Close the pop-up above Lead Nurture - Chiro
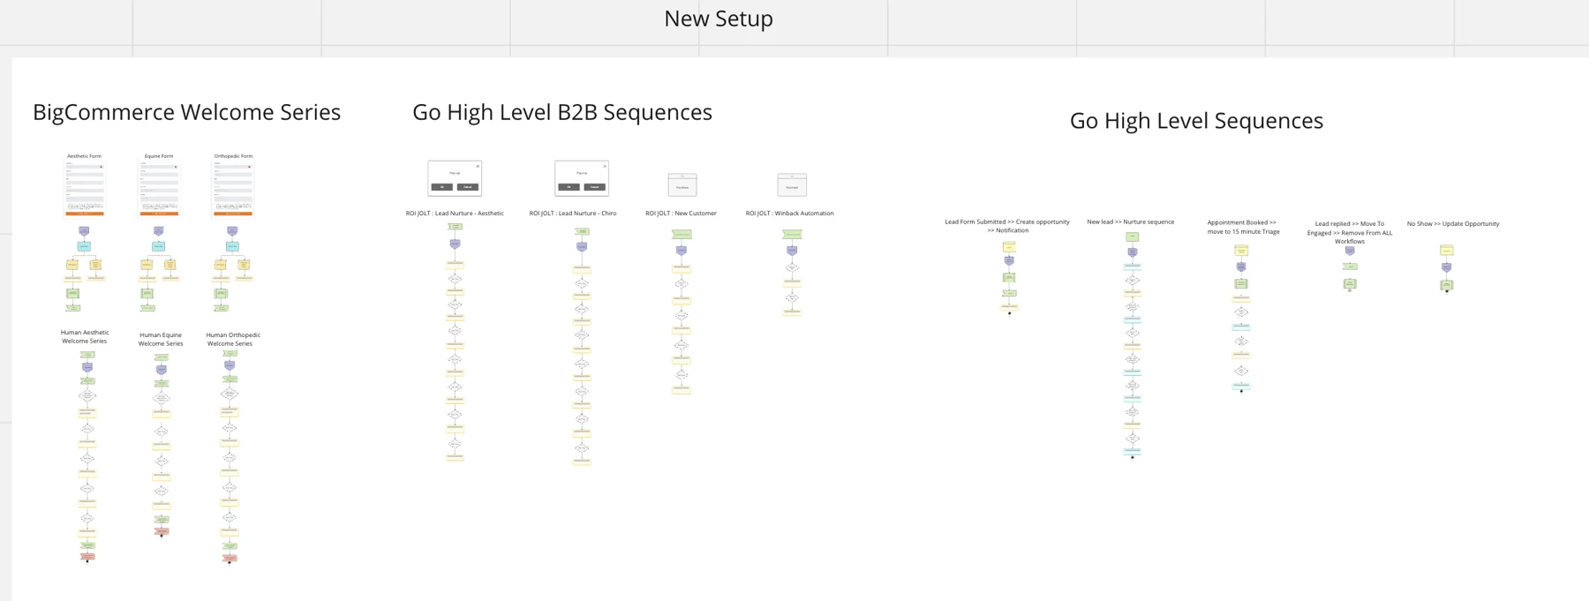This screenshot has height=601, width=1589. click(x=605, y=166)
